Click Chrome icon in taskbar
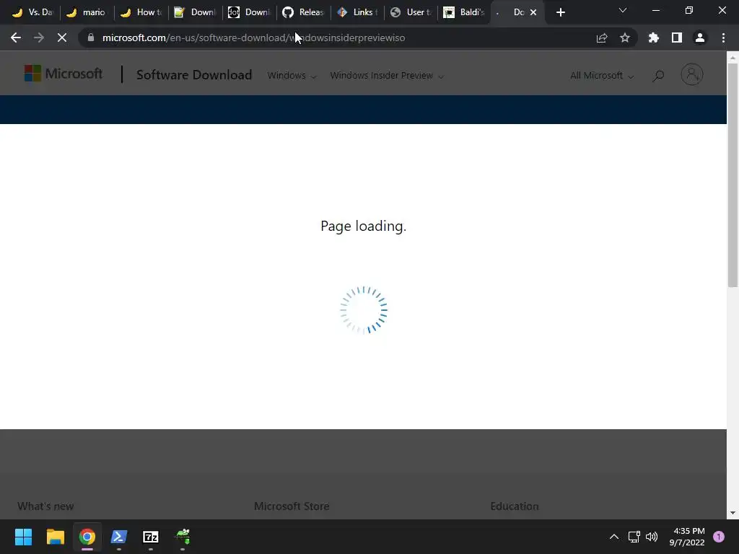 click(87, 537)
